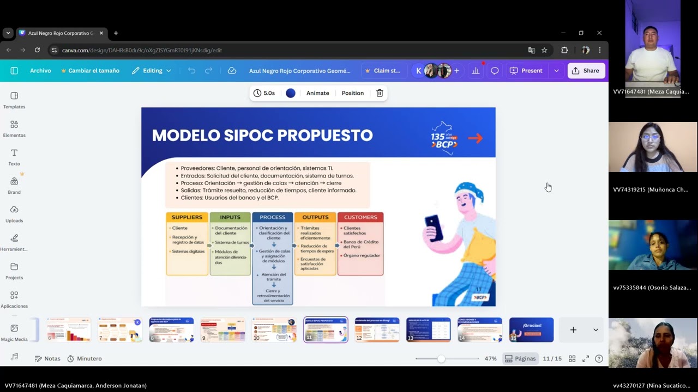Select page 14 thumbnail

pyautogui.click(x=480, y=330)
